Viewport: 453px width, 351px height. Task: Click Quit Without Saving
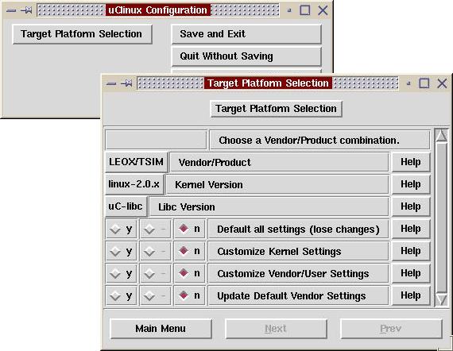point(246,56)
